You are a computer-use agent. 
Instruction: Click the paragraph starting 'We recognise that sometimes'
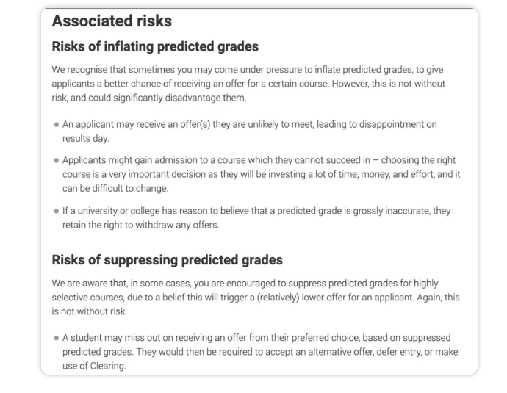[x=248, y=84]
